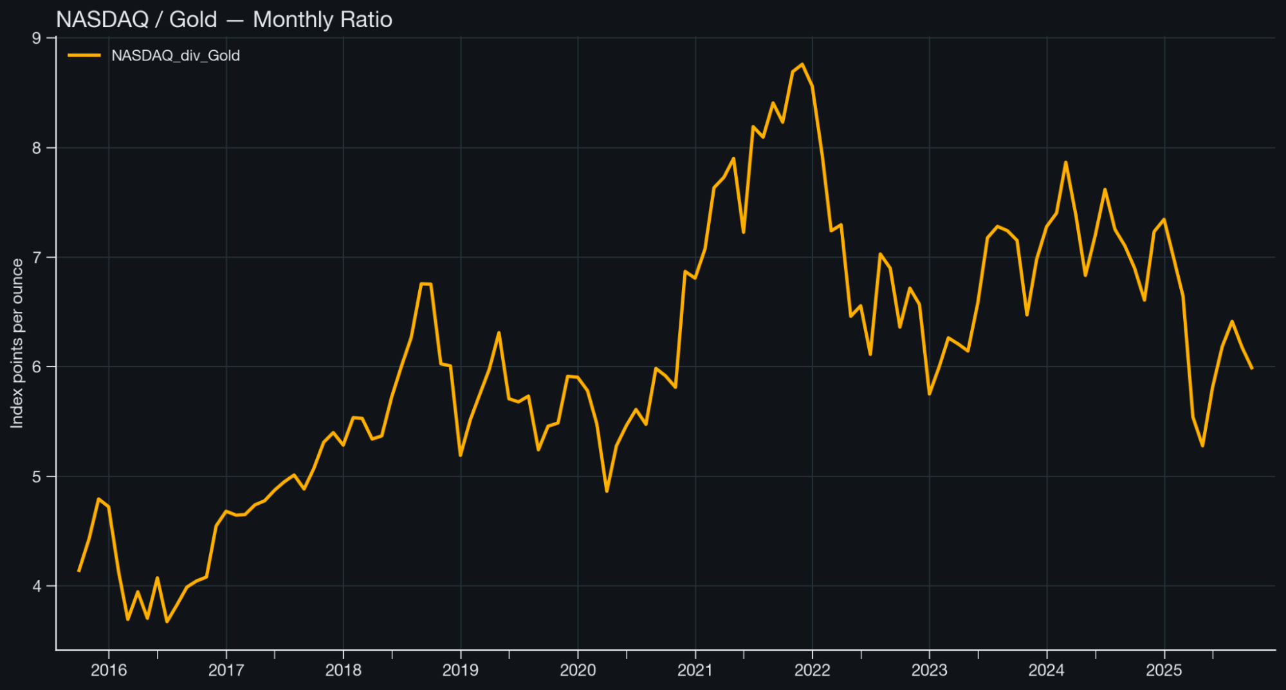Image resolution: width=1286 pixels, height=690 pixels.
Task: Select the 2021 x-axis tick label
Action: (695, 670)
